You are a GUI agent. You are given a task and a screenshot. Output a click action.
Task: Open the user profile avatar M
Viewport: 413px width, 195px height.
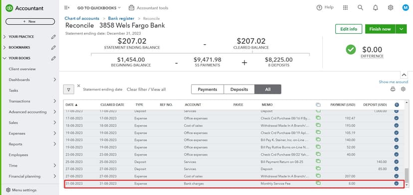pos(406,7)
